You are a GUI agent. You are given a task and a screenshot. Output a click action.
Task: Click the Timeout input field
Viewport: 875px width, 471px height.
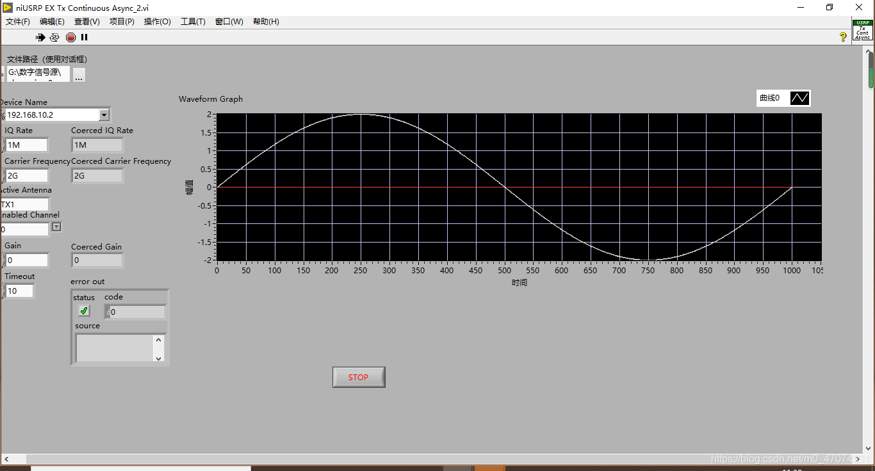point(19,291)
